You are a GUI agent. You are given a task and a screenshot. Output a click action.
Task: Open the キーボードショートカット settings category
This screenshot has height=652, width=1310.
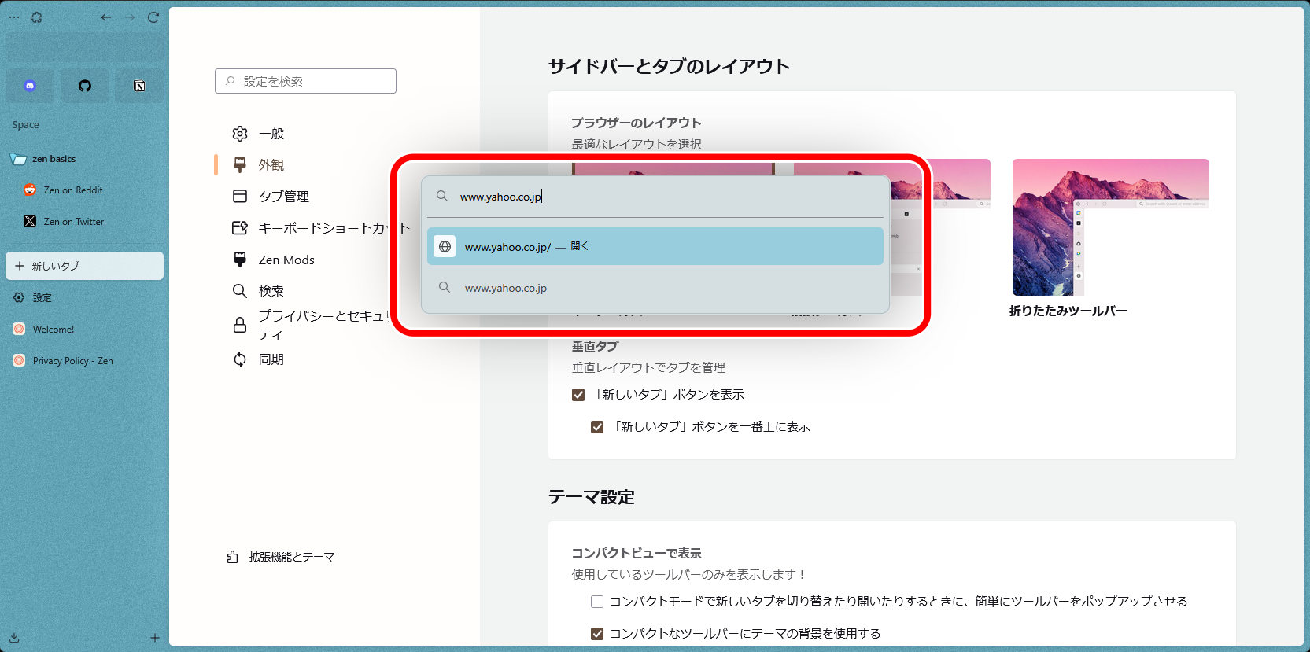(x=321, y=228)
